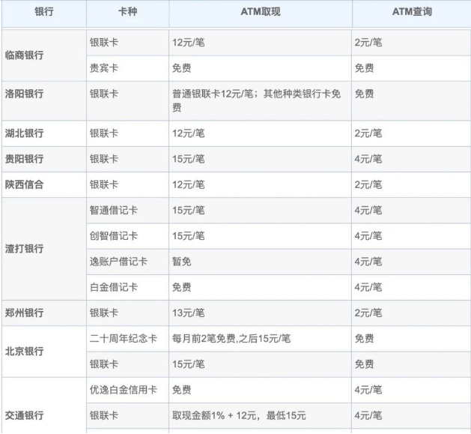Click the 优逸白金信用卡 card type cell

[127, 390]
